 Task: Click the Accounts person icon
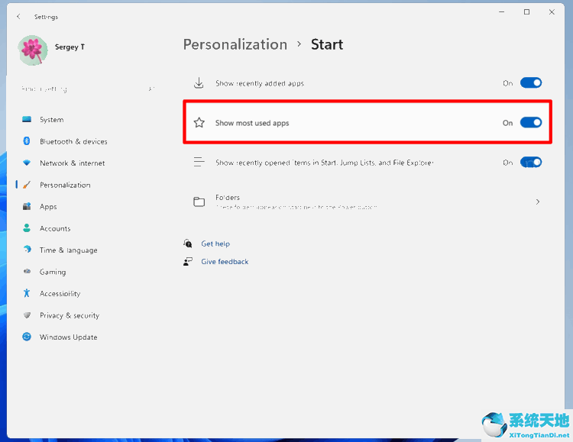coord(27,228)
